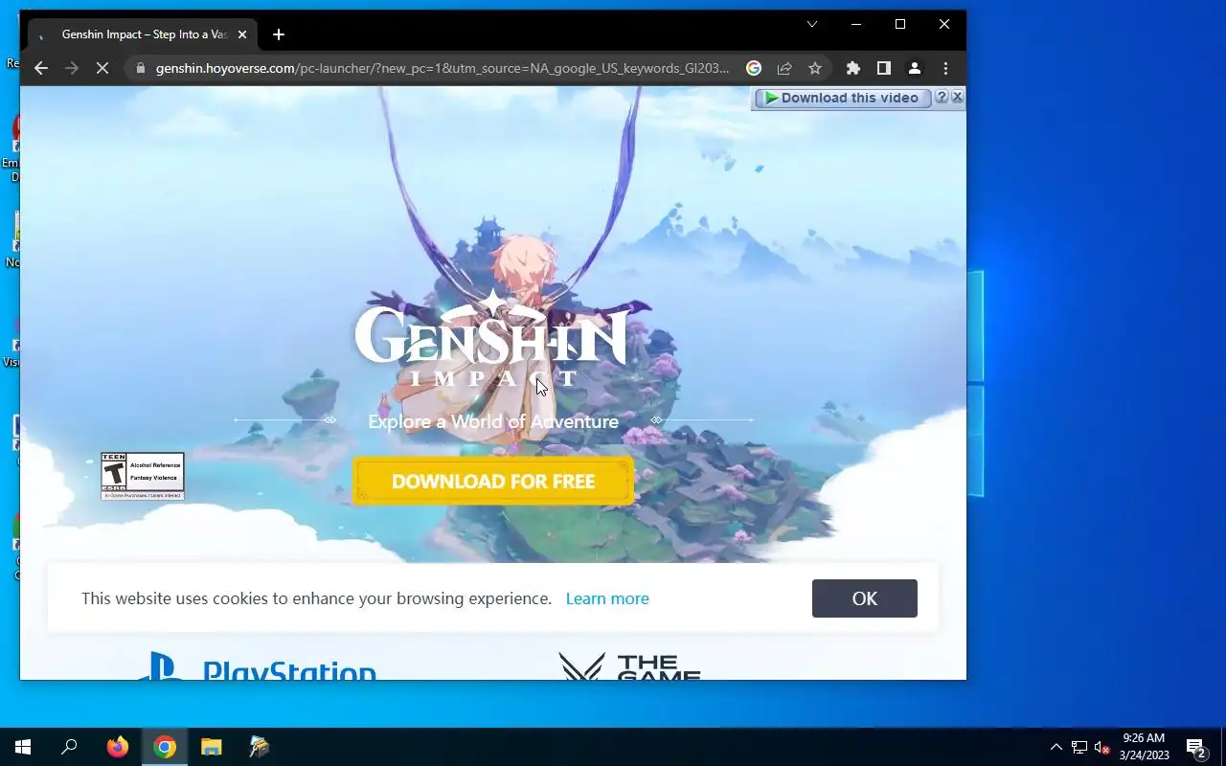
Task: Open the taskbar clock showing 9:26 AM
Action: tap(1144, 747)
